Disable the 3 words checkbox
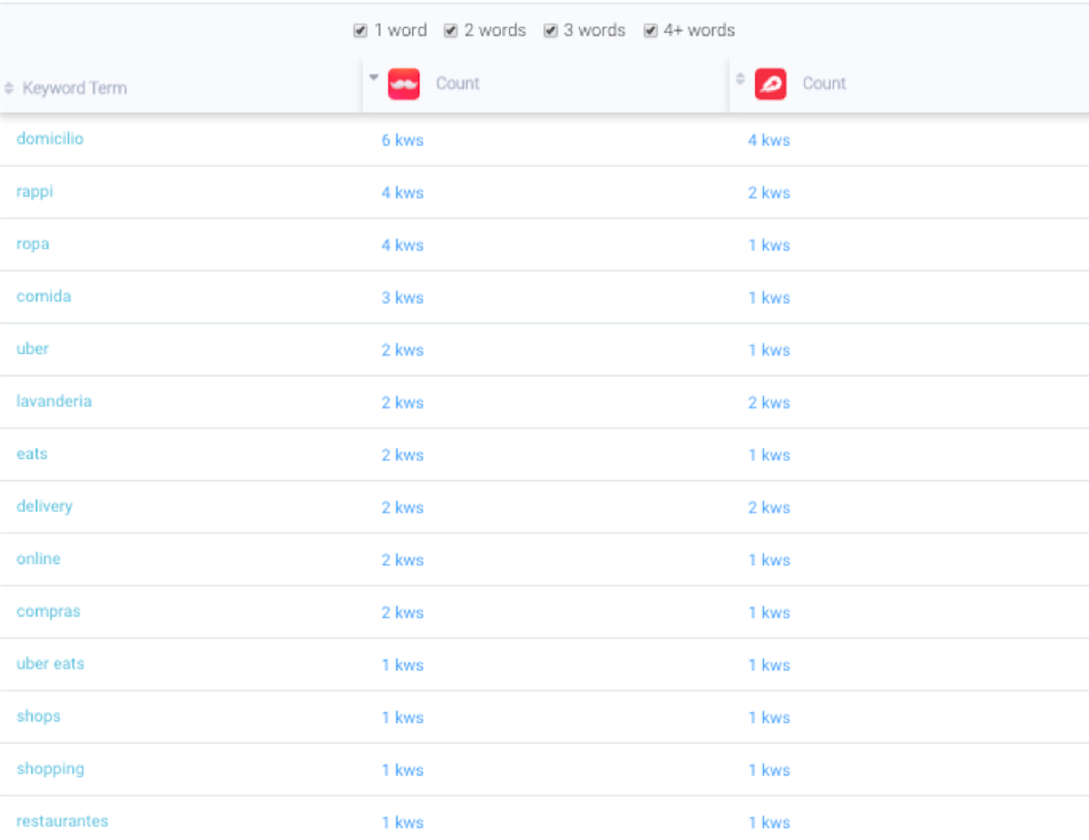Screen dimensions: 1089x840 click(x=550, y=31)
